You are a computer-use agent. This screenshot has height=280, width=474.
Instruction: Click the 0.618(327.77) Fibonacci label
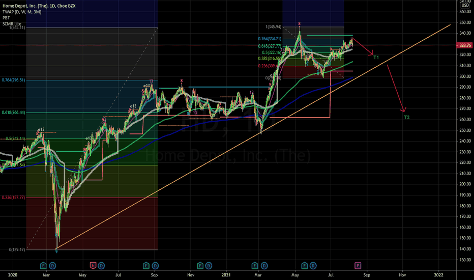(270, 46)
